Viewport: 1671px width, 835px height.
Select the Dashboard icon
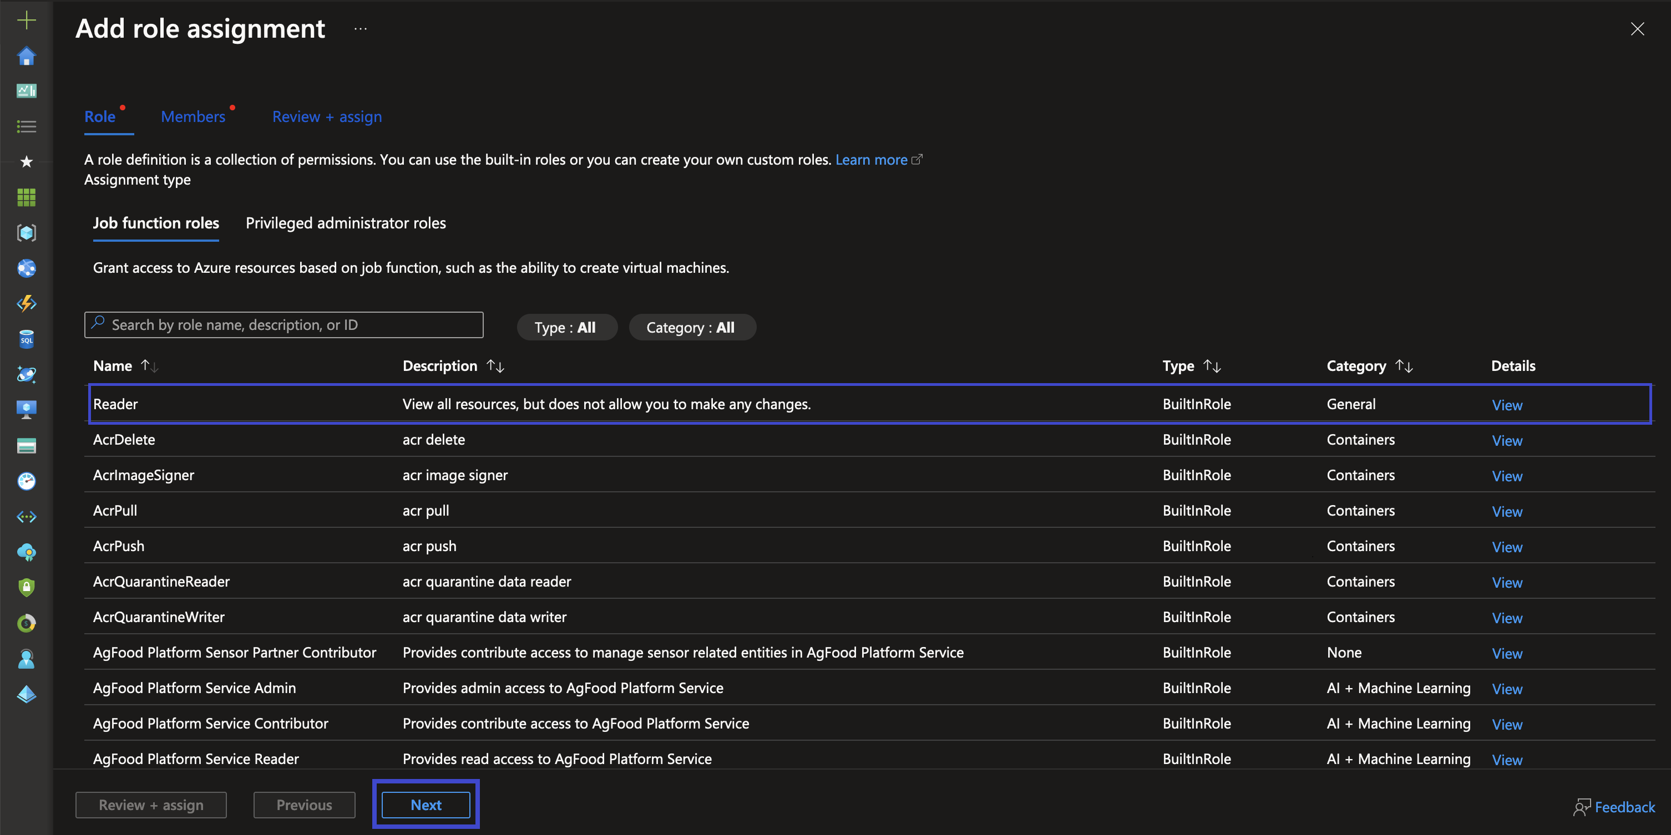[x=26, y=91]
